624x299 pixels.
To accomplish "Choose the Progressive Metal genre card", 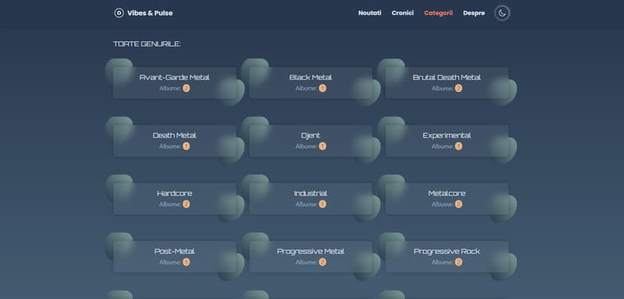I will [x=310, y=257].
